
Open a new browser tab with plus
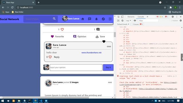tap(39, 3)
